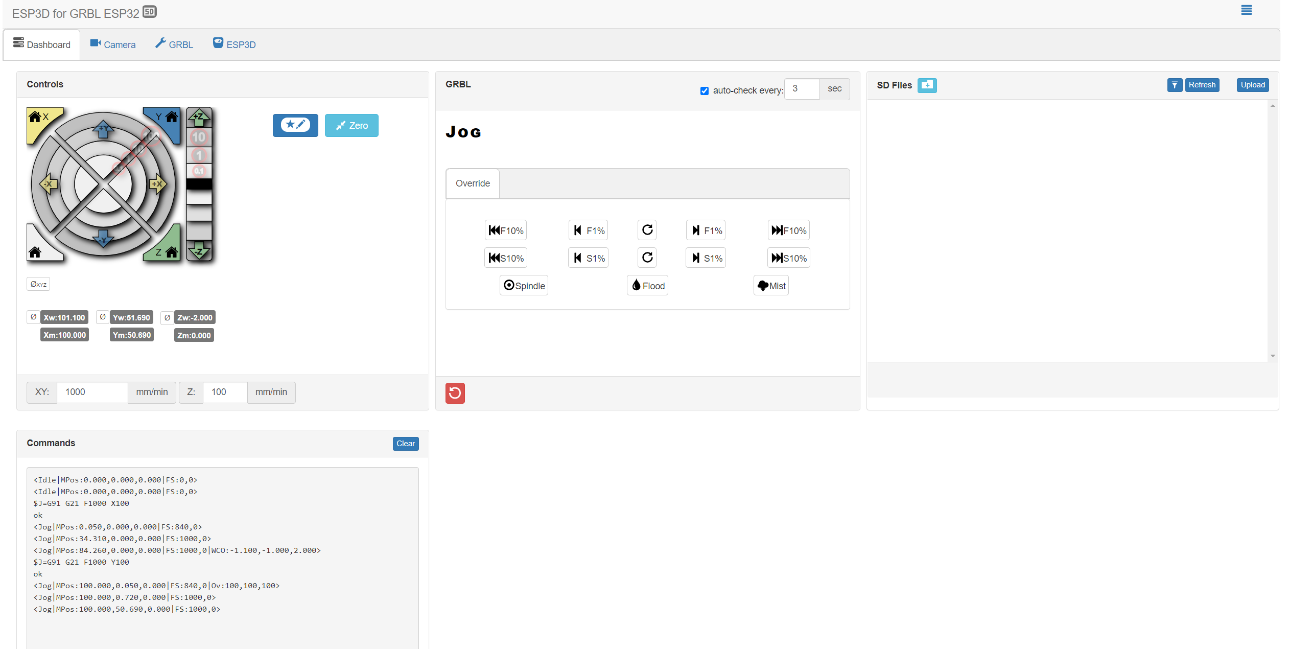This screenshot has height=649, width=1289.
Task: Reset spindle override to default
Action: coord(647,258)
